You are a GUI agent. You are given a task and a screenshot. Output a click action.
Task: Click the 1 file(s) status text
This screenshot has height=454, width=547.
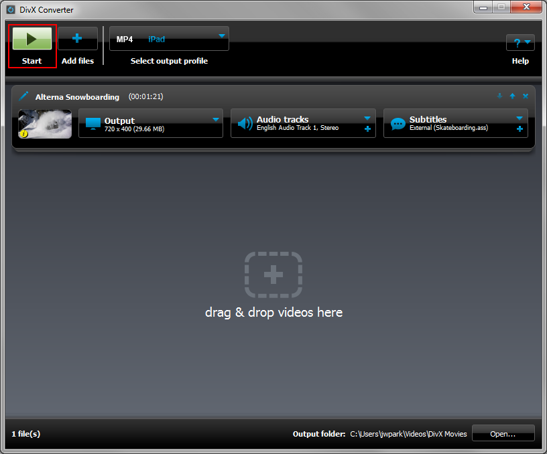click(x=26, y=434)
